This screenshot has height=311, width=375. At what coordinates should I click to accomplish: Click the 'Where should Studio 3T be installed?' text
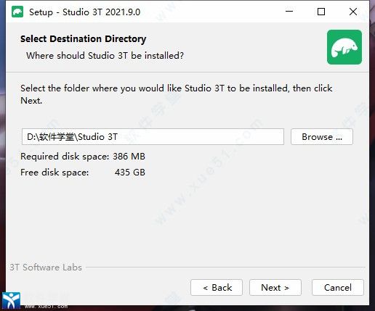tap(105, 56)
